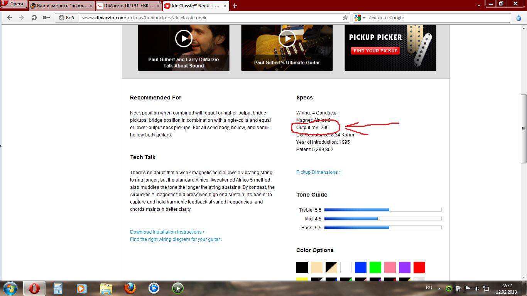Select the cream color option

[x=317, y=267]
